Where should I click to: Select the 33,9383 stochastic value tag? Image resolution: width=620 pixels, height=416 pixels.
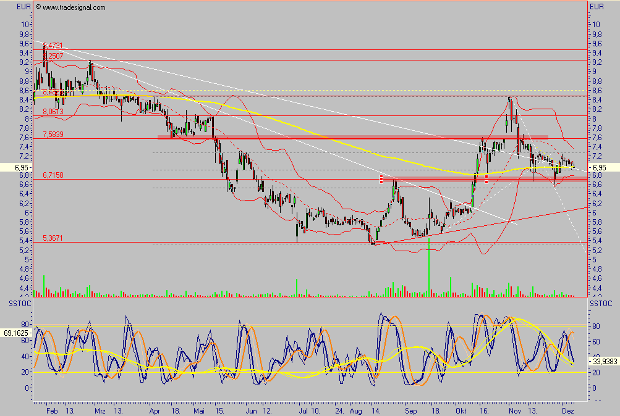603,361
